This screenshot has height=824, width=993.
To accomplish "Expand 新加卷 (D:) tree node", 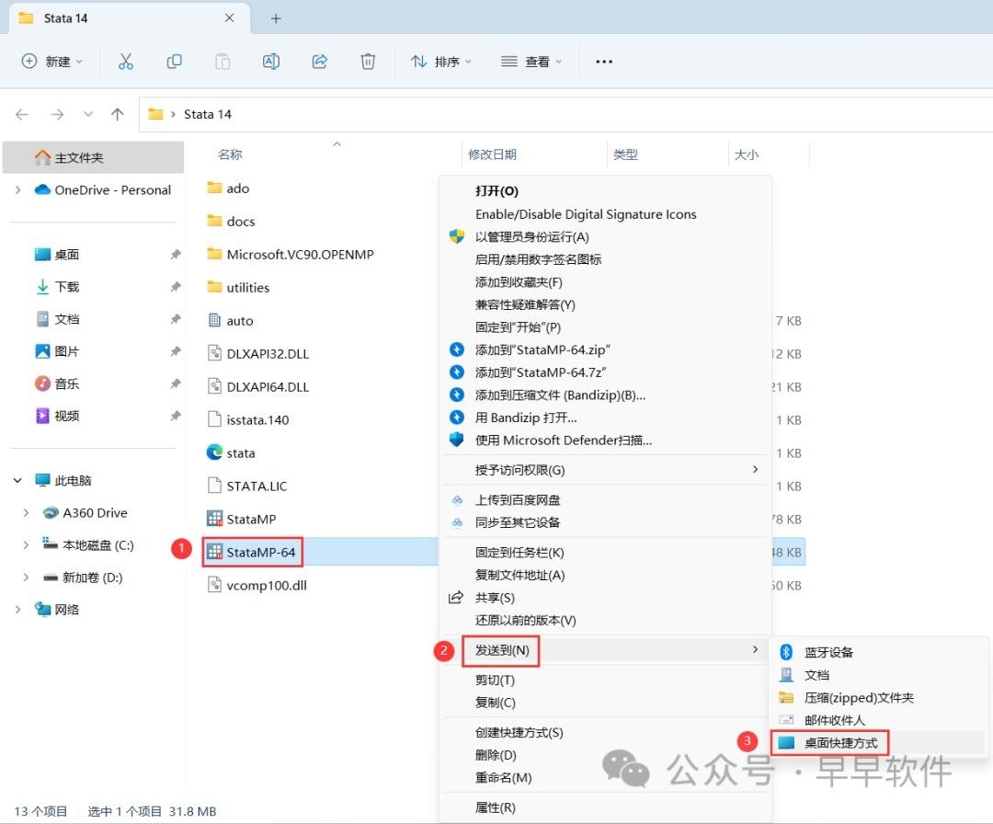I will [x=26, y=578].
